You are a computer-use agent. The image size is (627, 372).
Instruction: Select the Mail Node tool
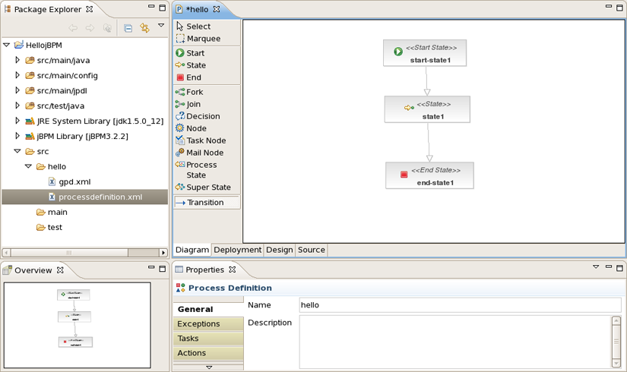click(204, 153)
